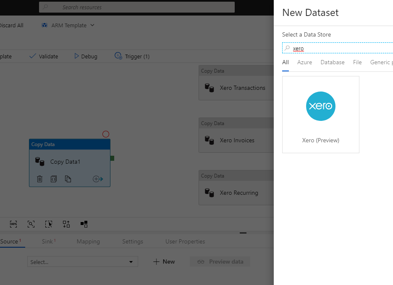This screenshot has height=285, width=393.
Task: Select the Xero (Preview) data store tile
Action: pos(320,115)
